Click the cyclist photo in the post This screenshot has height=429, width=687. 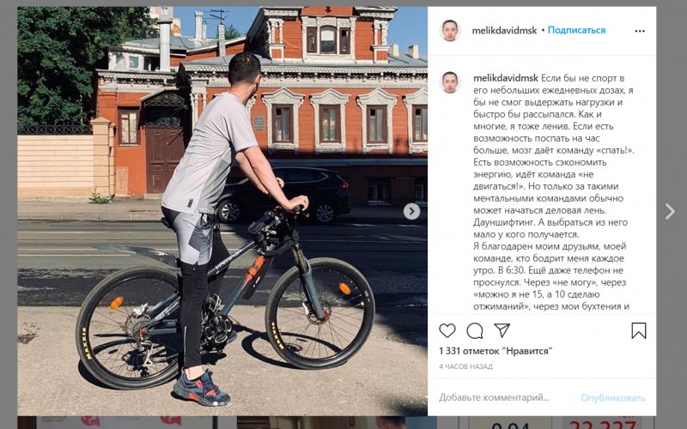click(x=222, y=211)
